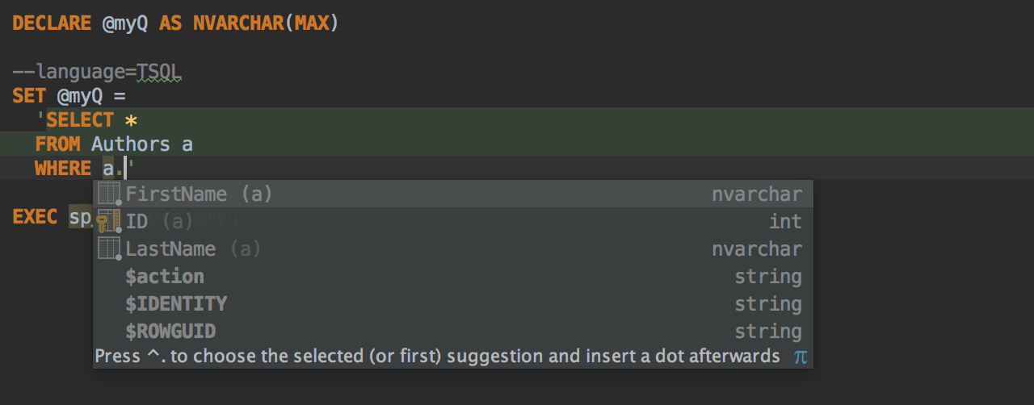This screenshot has width=1034, height=405.
Task: Click the EXEC keyword
Action: click(x=35, y=217)
